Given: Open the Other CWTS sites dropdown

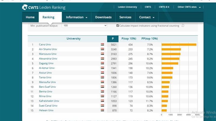Looking at the screenshot, I should coord(189,7).
